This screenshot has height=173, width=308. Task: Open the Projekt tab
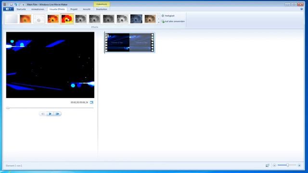pos(74,9)
